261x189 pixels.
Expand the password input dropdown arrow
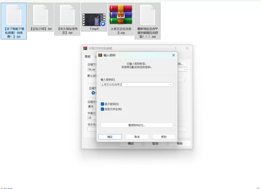tap(171, 85)
